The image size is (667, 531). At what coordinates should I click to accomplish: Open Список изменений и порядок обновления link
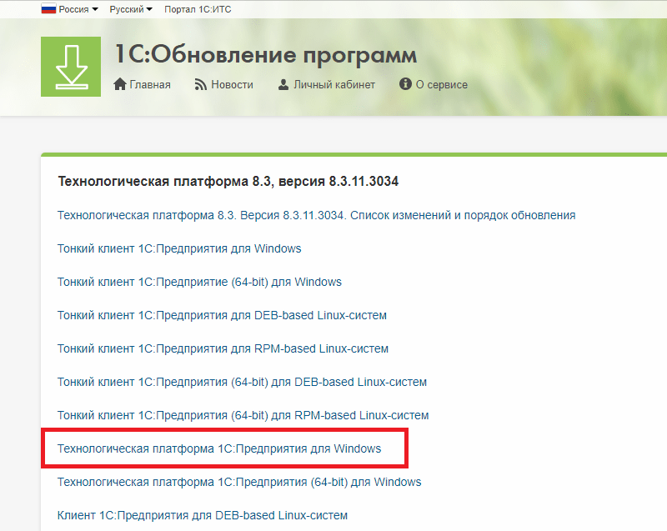click(316, 215)
